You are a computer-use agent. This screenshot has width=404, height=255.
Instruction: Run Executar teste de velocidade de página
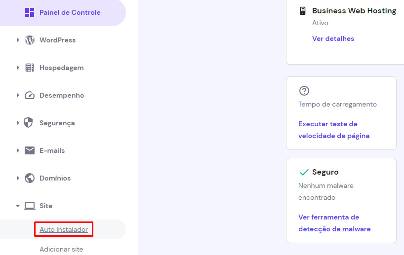point(334,130)
